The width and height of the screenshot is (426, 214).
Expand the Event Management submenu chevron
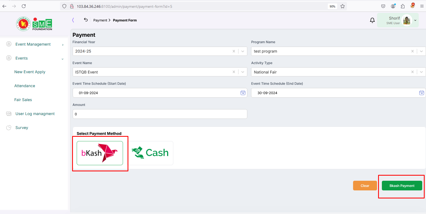pos(63,45)
